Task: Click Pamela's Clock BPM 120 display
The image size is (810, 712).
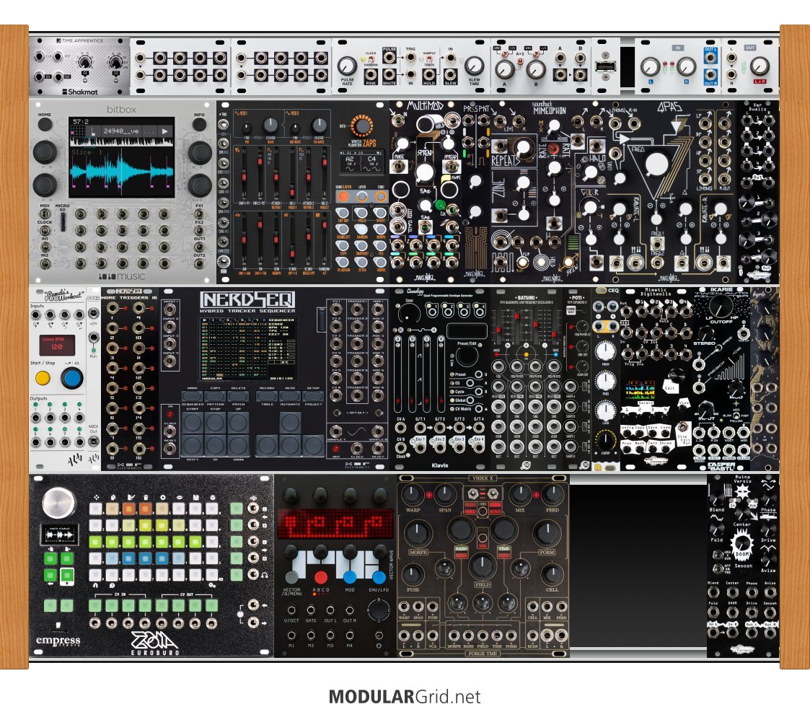Action: click(x=57, y=345)
